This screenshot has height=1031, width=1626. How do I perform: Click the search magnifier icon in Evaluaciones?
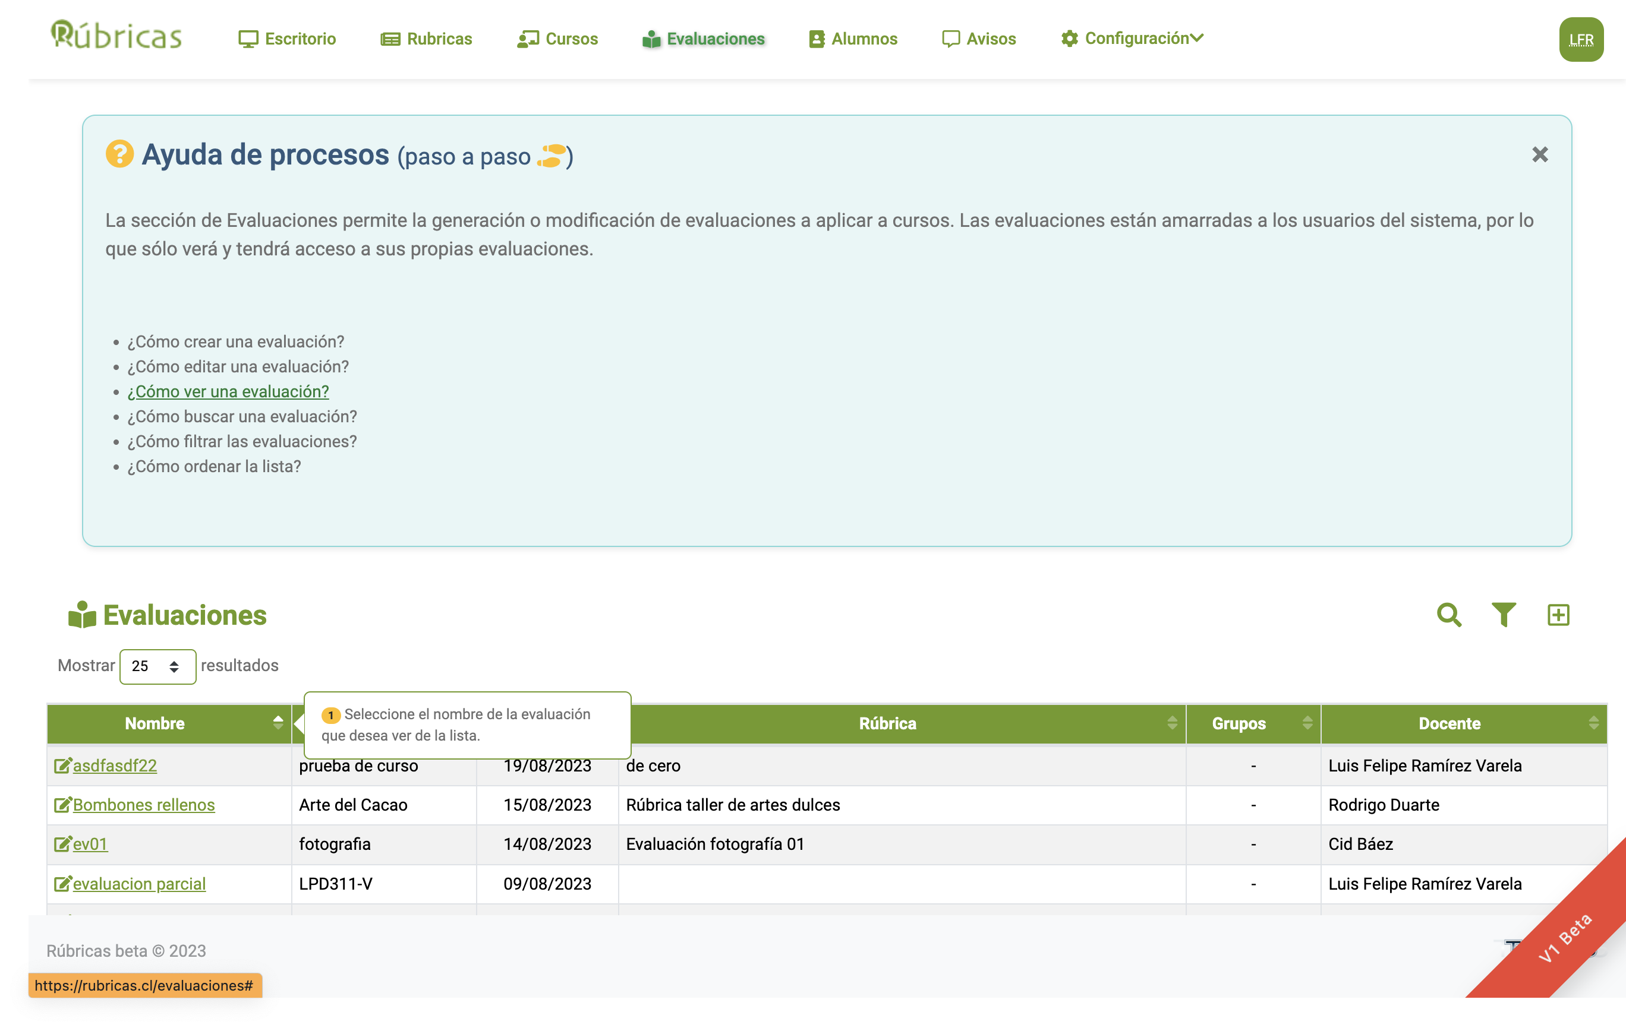pyautogui.click(x=1448, y=615)
